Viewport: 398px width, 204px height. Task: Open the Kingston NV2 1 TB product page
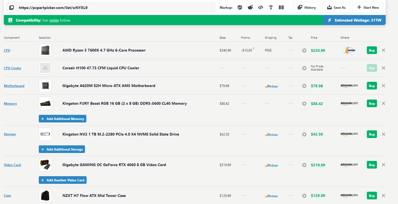click(x=121, y=134)
